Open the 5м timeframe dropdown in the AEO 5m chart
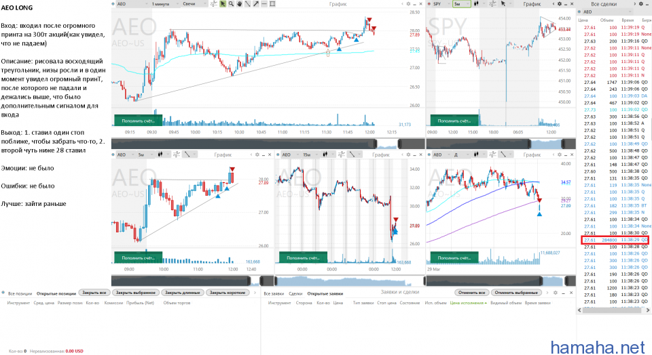The image size is (652, 355). pyautogui.click(x=145, y=154)
